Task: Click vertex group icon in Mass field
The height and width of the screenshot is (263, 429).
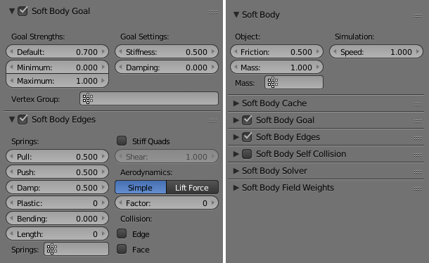Action: pos(273,82)
